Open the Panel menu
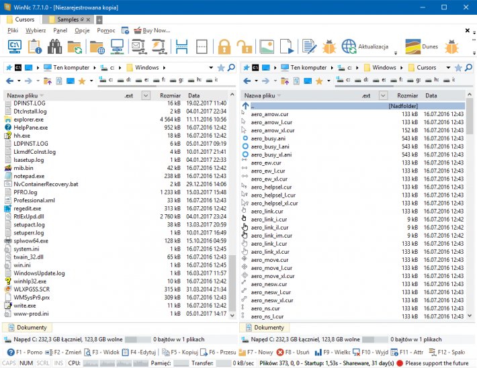477x368 pixels. pos(60,30)
